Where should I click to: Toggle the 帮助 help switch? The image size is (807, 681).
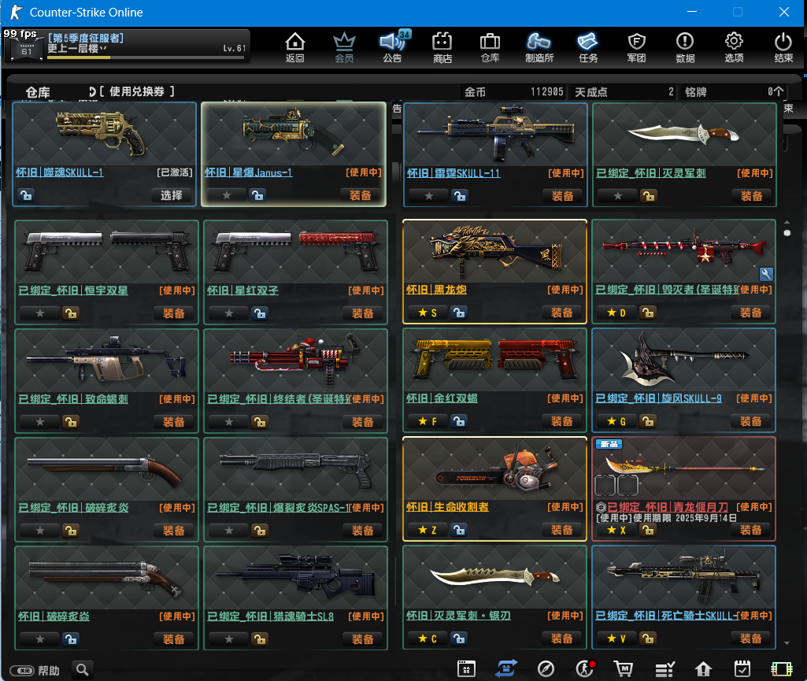22,671
